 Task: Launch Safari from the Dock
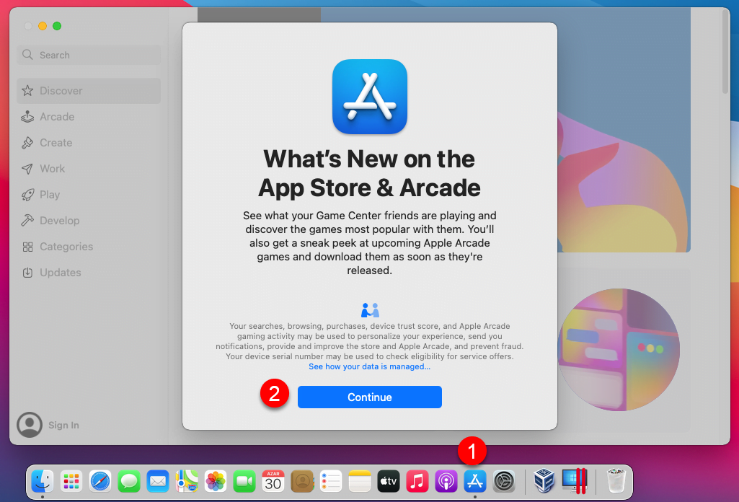100,481
